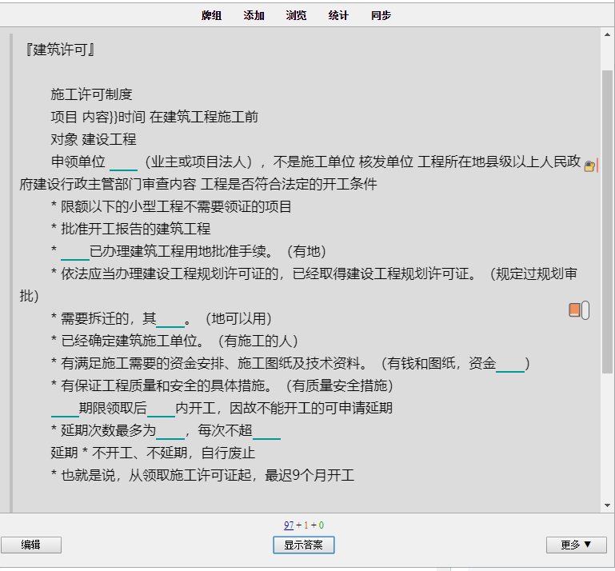Click the scrollbar up arrow
The height and width of the screenshot is (571, 615).
607,34
